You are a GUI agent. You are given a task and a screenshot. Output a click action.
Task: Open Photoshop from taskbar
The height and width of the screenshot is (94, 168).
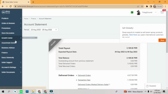27,92
